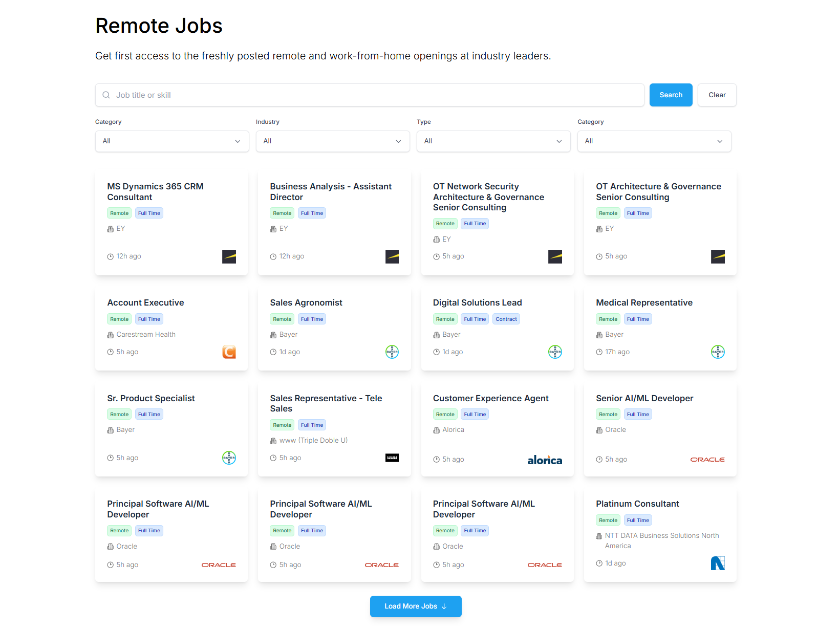Click Oracle logo on Senior AI/ML Developer card
The image size is (839, 629).
[x=707, y=460]
